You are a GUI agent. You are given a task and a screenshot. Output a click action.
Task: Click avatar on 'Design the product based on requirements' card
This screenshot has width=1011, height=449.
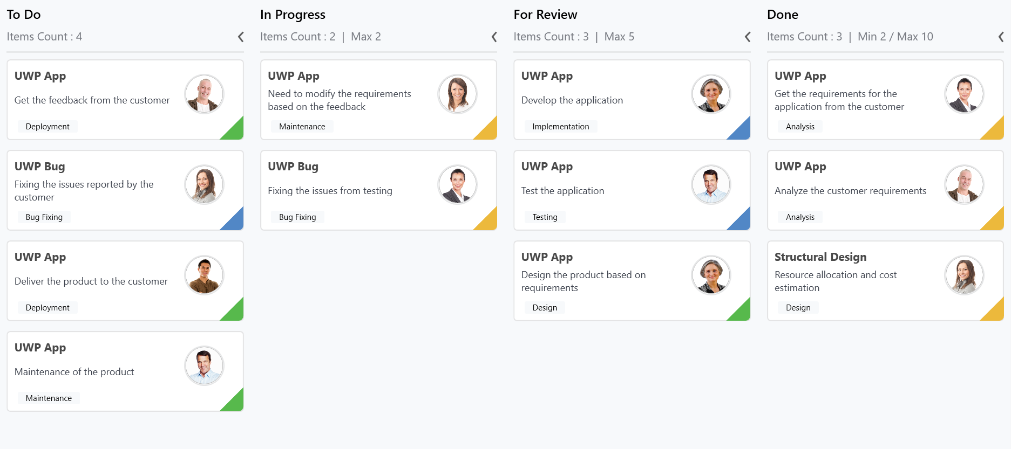pyautogui.click(x=711, y=275)
